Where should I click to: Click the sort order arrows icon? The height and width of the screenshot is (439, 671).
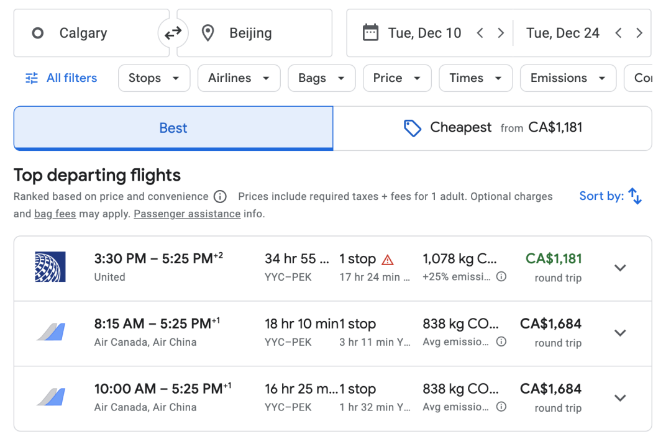pyautogui.click(x=635, y=196)
